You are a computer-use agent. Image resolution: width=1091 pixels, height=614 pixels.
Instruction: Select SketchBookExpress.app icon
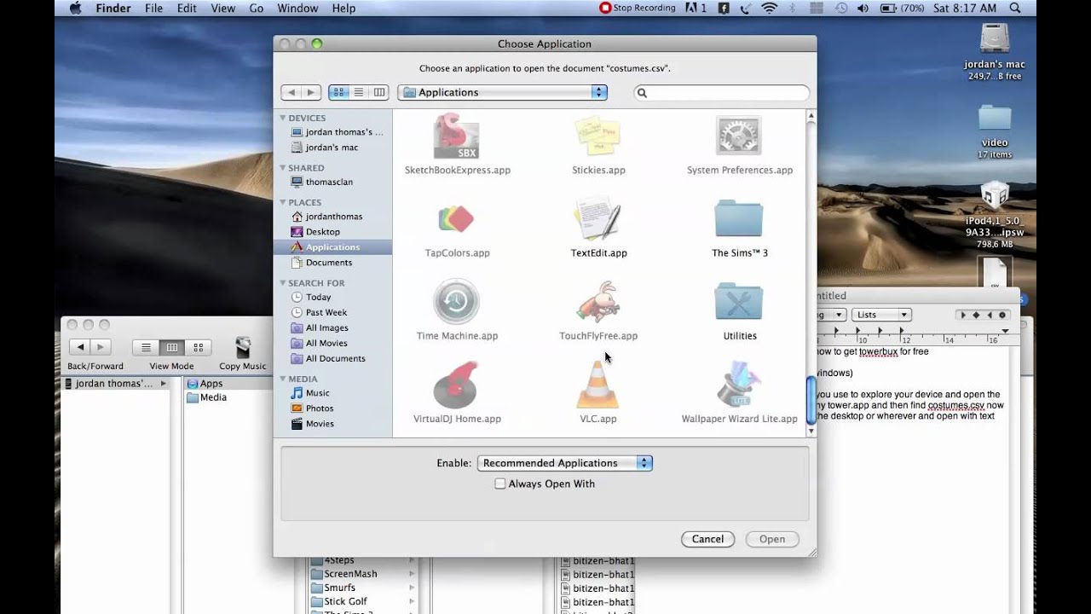pyautogui.click(x=457, y=136)
